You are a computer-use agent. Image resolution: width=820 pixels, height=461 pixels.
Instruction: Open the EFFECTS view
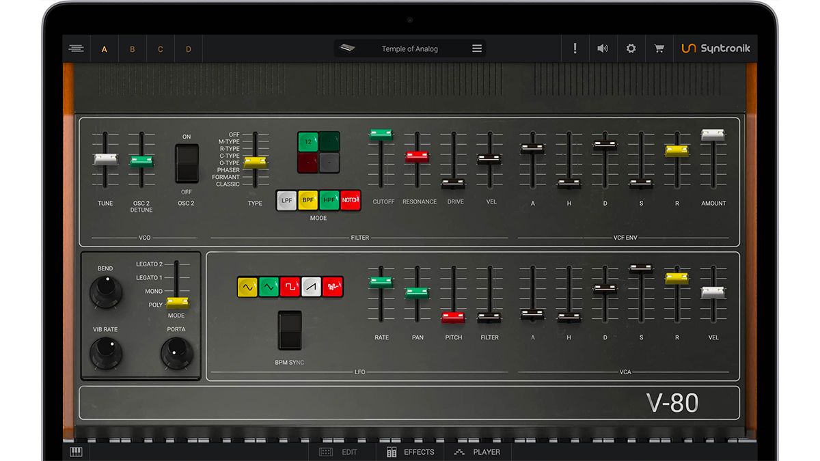coord(410,452)
